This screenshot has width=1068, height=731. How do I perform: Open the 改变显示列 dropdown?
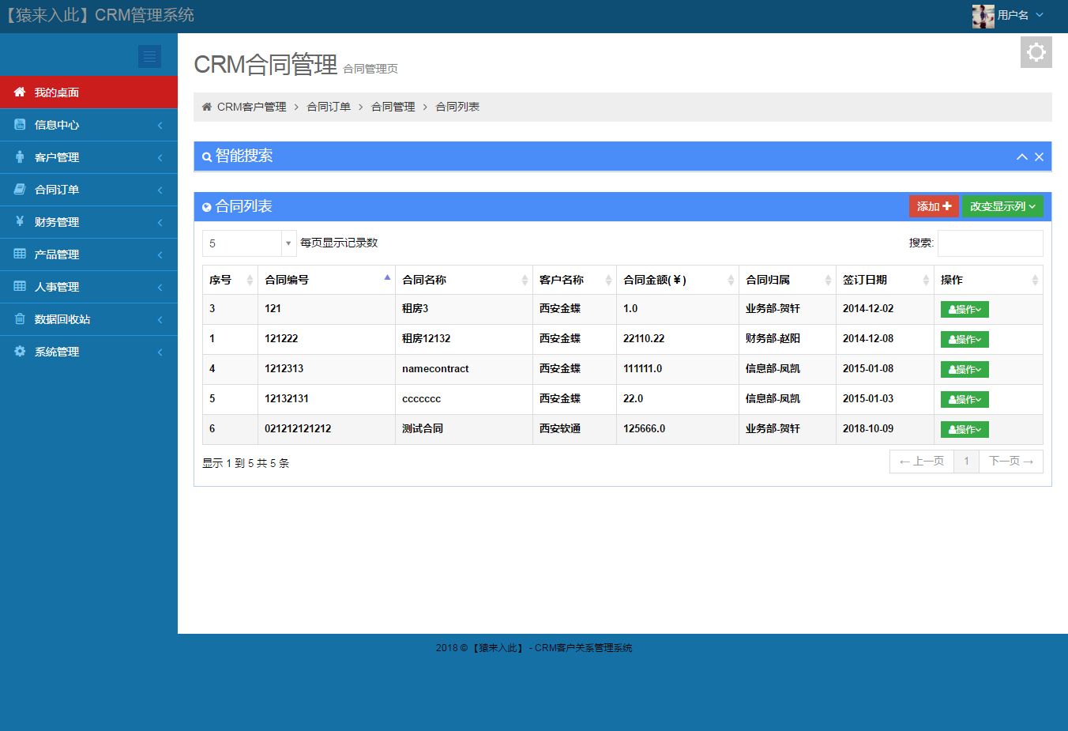[1002, 205]
